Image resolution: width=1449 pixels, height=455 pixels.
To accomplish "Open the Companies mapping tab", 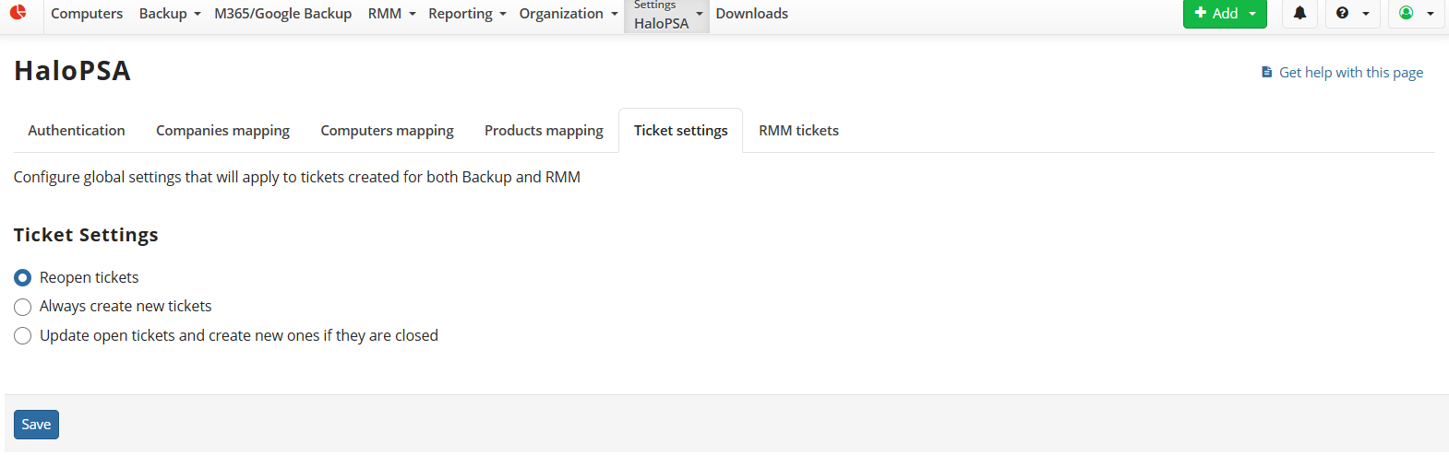I will tap(222, 131).
